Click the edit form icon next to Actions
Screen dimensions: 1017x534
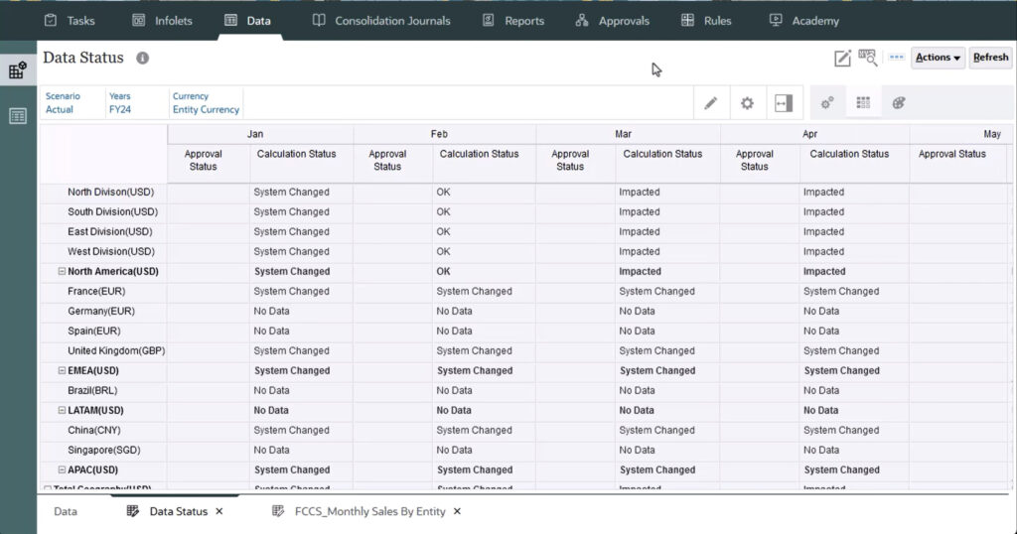(x=842, y=59)
